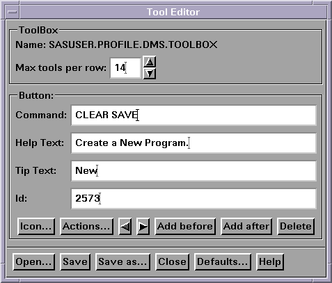Delete the current tool button

coord(296,226)
